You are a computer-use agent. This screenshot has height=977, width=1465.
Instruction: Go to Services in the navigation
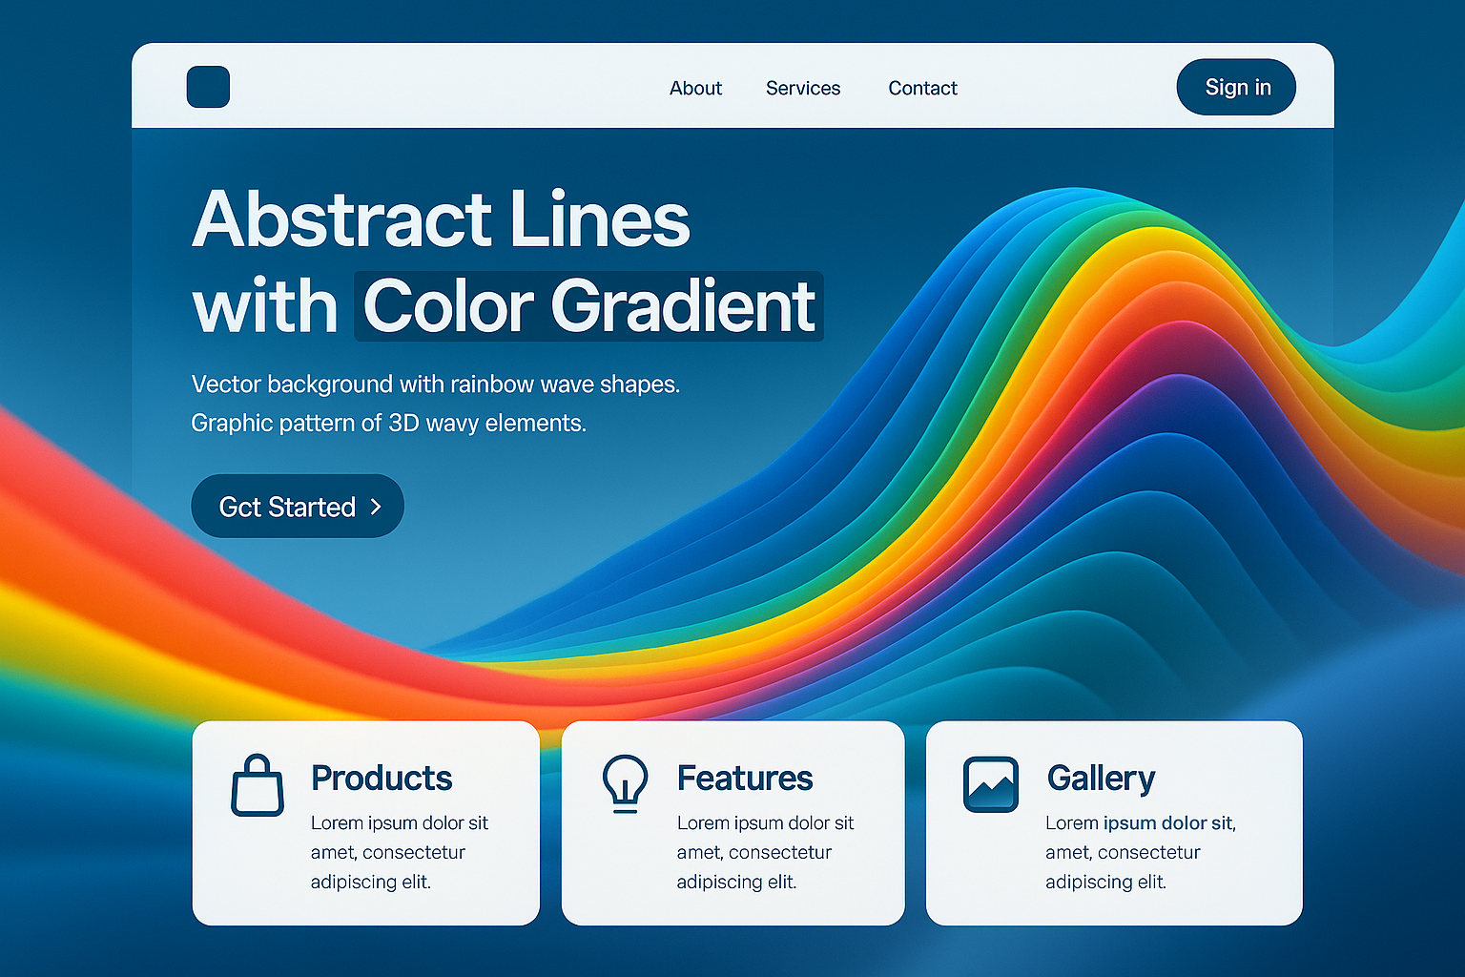tap(803, 88)
